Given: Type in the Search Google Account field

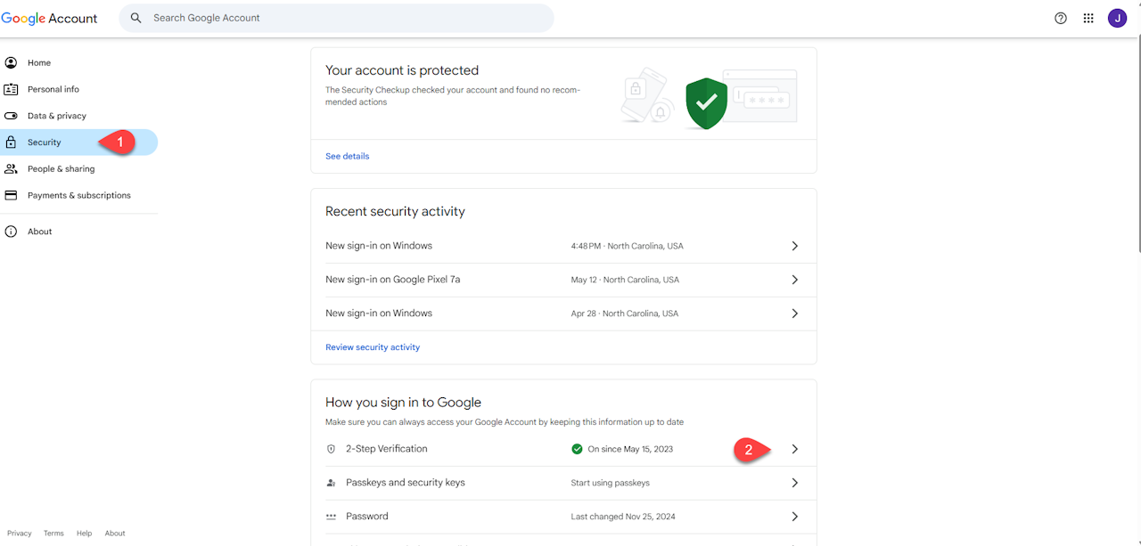Looking at the screenshot, I should (348, 18).
